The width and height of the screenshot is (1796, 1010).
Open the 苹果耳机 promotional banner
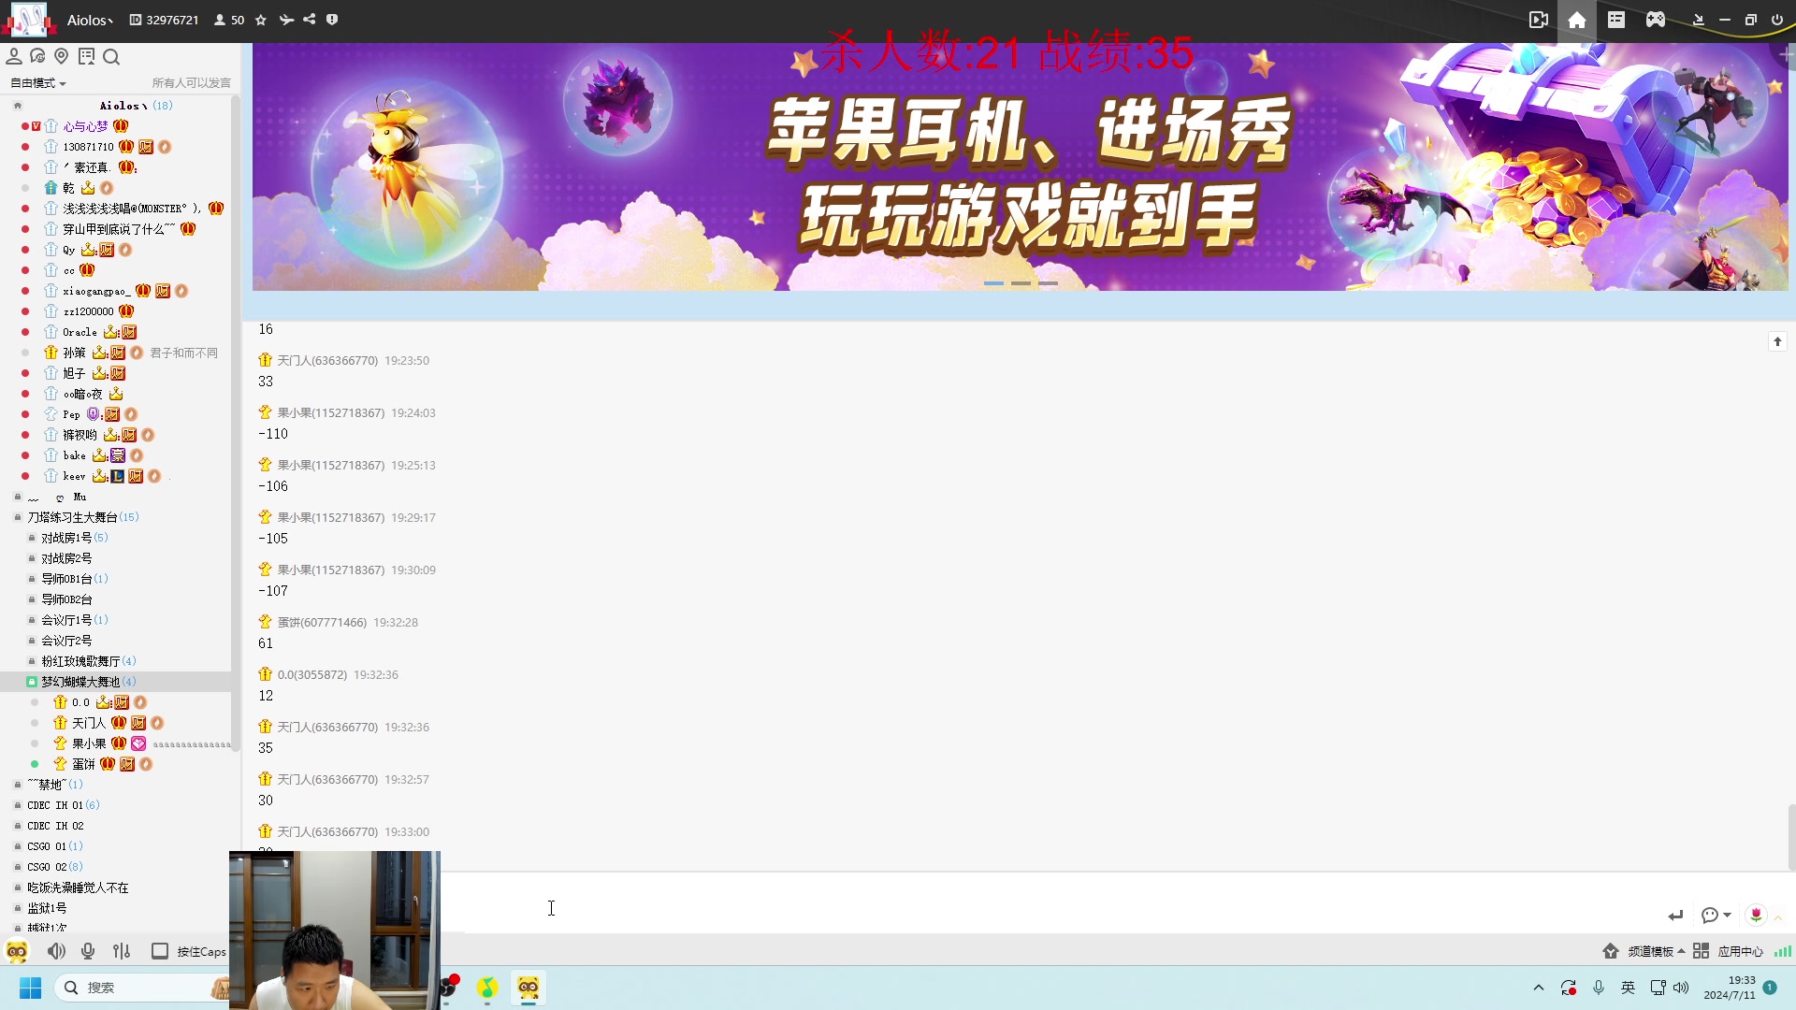click(1021, 166)
